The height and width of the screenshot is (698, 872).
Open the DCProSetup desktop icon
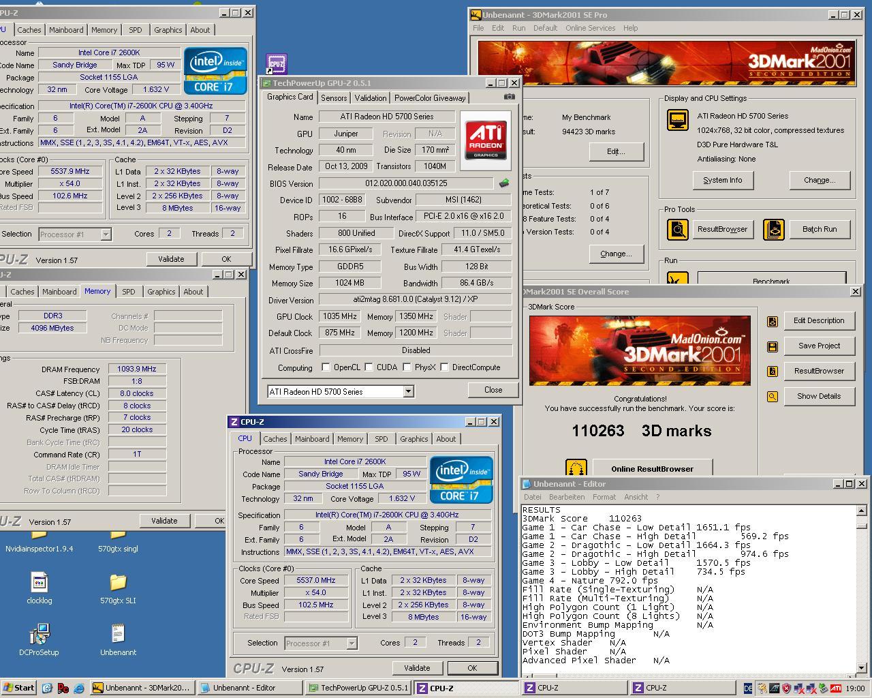pyautogui.click(x=40, y=640)
